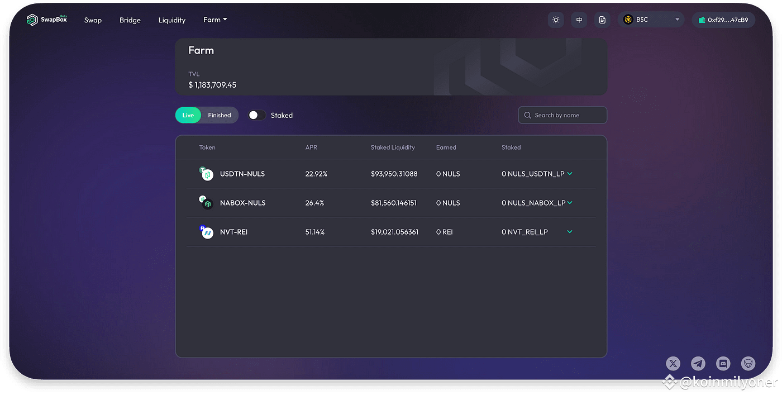The image size is (782, 395).
Task: Select the Finished farms filter
Action: (220, 115)
